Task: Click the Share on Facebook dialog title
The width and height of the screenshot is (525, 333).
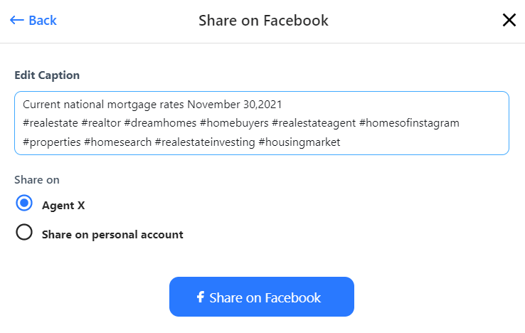Action: coord(263,20)
